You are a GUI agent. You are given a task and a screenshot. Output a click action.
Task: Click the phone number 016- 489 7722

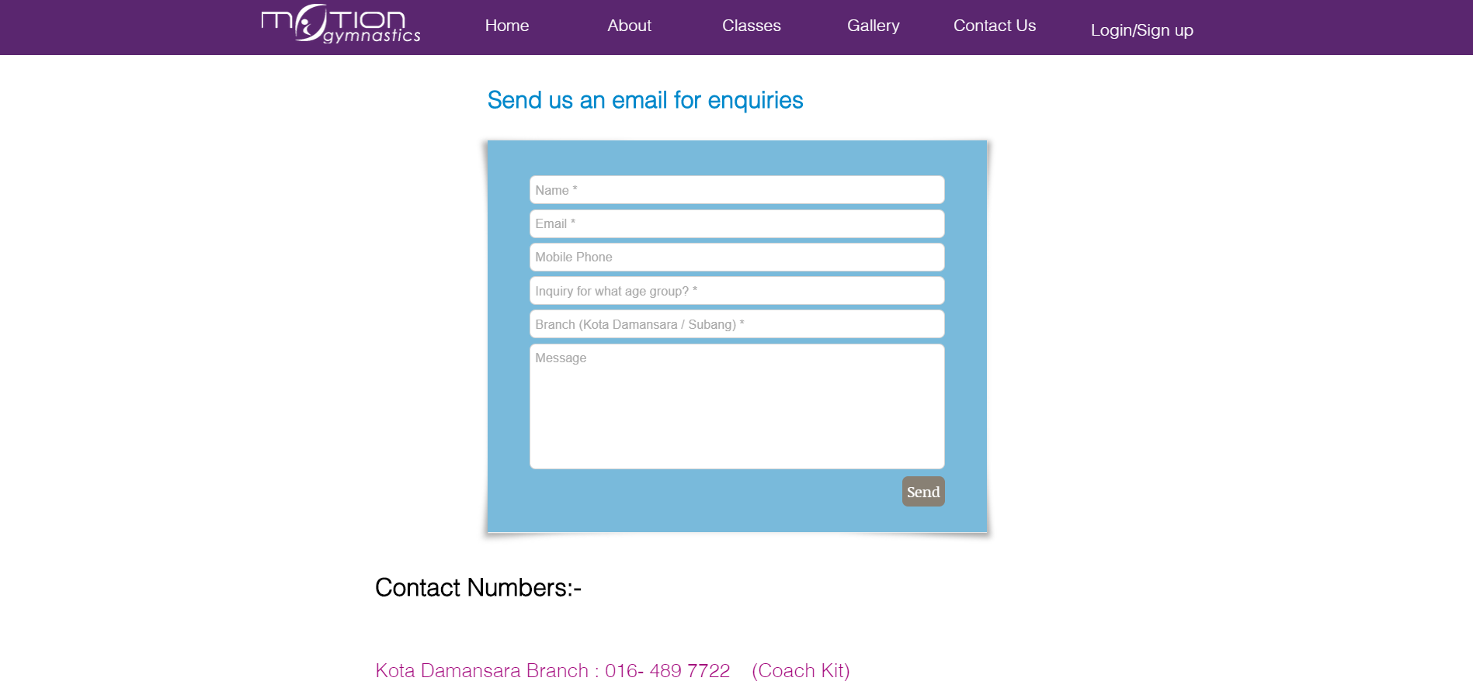pyautogui.click(x=667, y=671)
